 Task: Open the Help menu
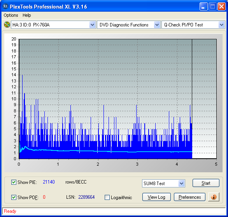coord(26,15)
